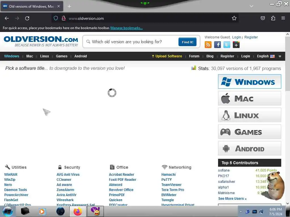Screen dimensions: 290x217
Task: Select the Games controller banner
Action: coord(250,132)
